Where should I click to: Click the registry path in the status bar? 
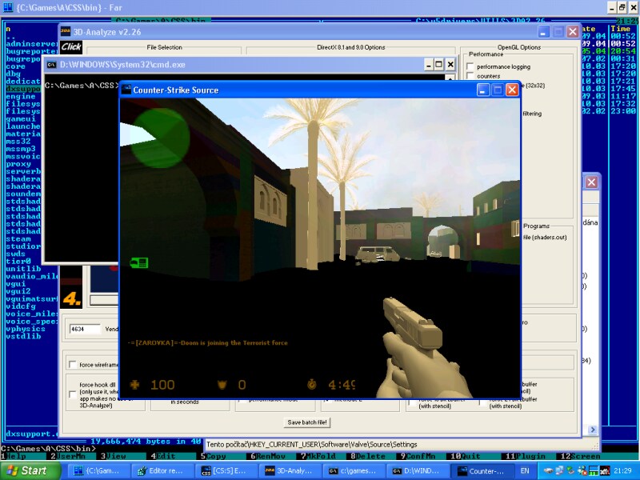(x=312, y=445)
